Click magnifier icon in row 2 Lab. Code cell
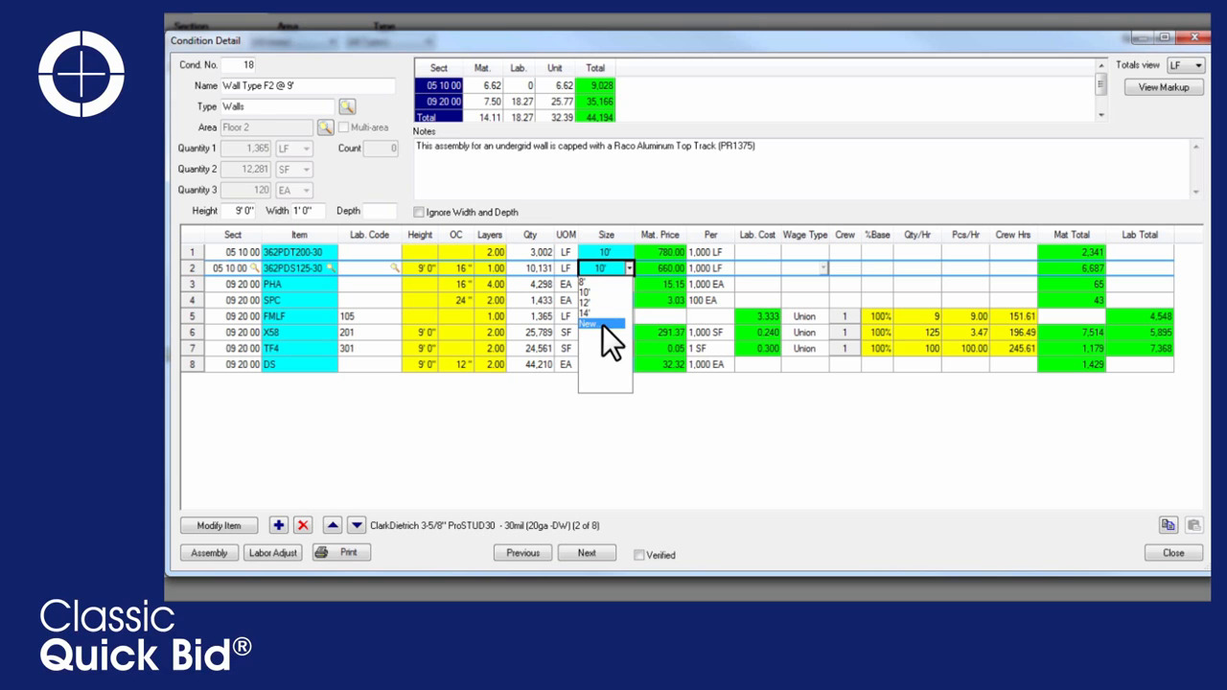This screenshot has height=690, width=1227. [394, 268]
